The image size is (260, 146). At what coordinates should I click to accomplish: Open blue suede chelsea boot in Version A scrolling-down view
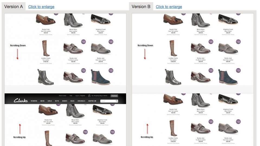tap(101, 77)
